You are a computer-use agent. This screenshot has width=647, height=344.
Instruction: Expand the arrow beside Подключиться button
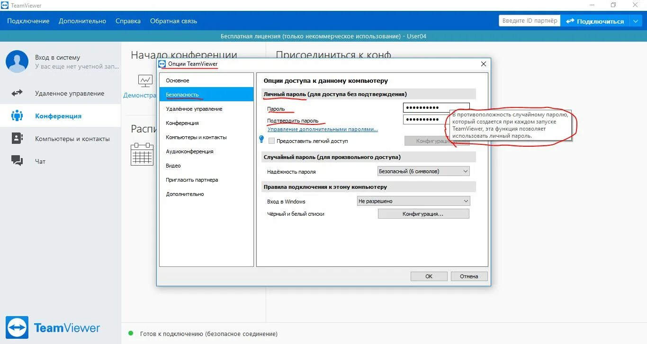point(635,21)
